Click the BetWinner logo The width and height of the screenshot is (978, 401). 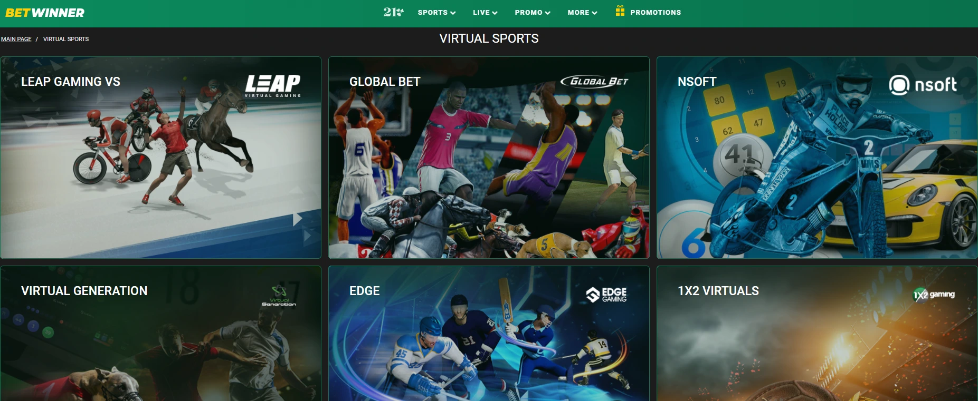click(45, 13)
